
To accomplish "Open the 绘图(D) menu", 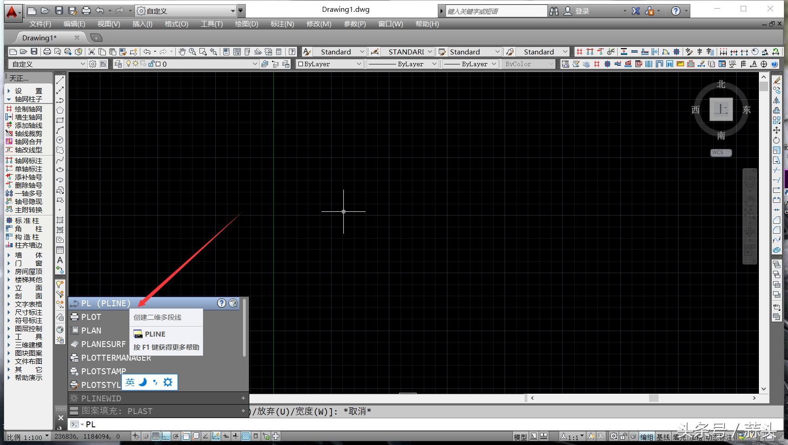I will 247,24.
